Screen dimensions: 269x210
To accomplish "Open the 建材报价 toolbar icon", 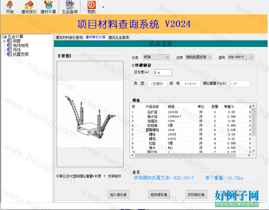I will [29, 5].
